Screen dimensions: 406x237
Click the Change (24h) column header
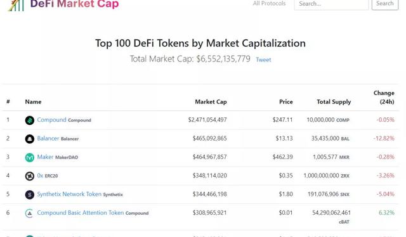(x=384, y=98)
